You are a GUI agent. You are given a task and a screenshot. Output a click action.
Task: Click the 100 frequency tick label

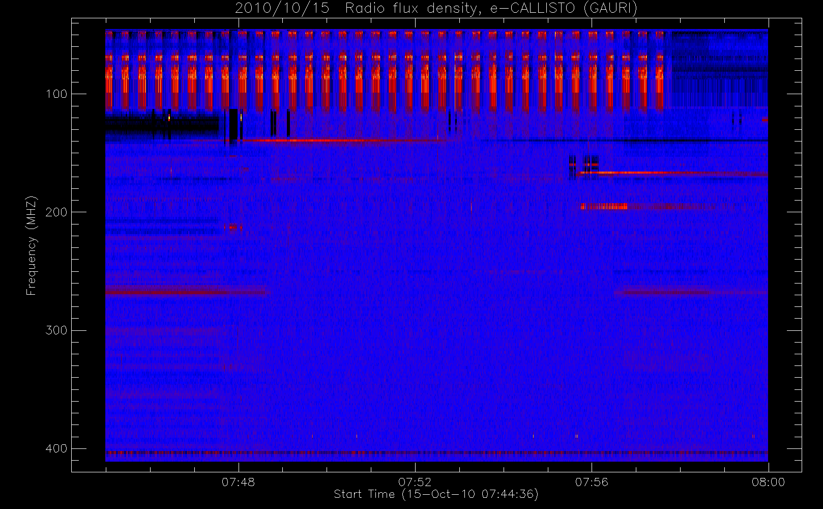pyautogui.click(x=56, y=94)
